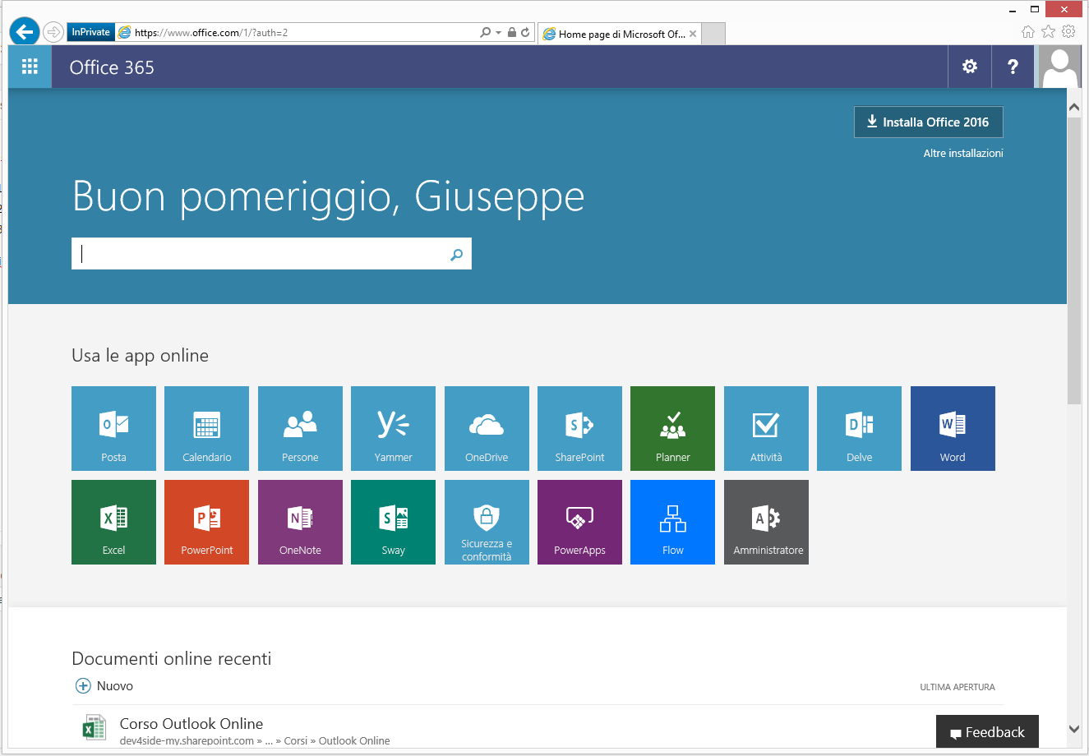This screenshot has width=1089, height=756.
Task: Open the help question mark
Action: (1013, 67)
